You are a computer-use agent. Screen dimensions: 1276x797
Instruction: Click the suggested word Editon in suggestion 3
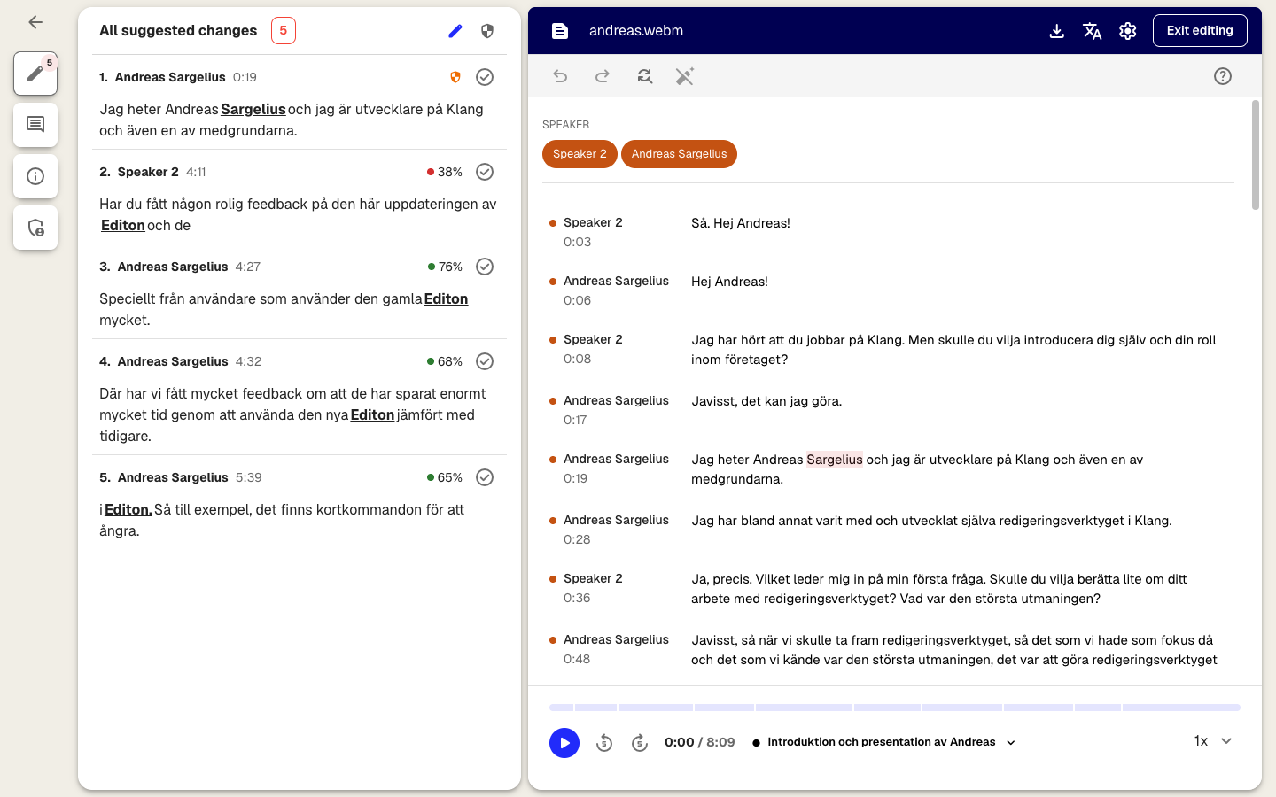point(446,299)
